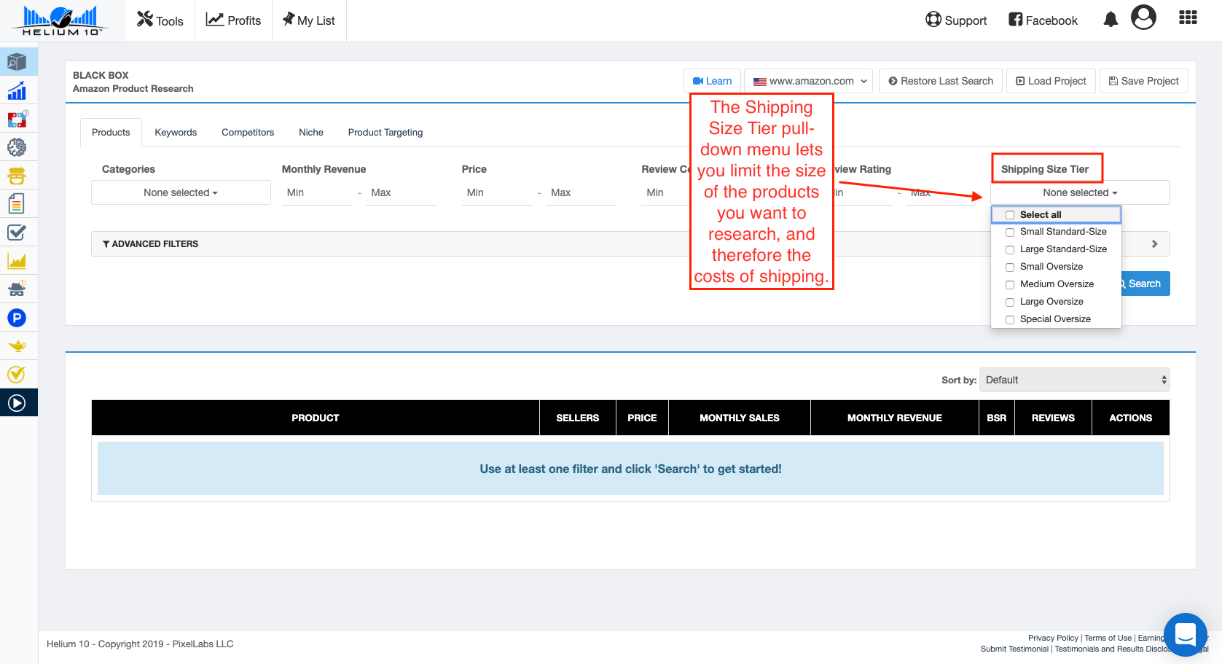Expand the Advanced Filters section

[x=151, y=244]
